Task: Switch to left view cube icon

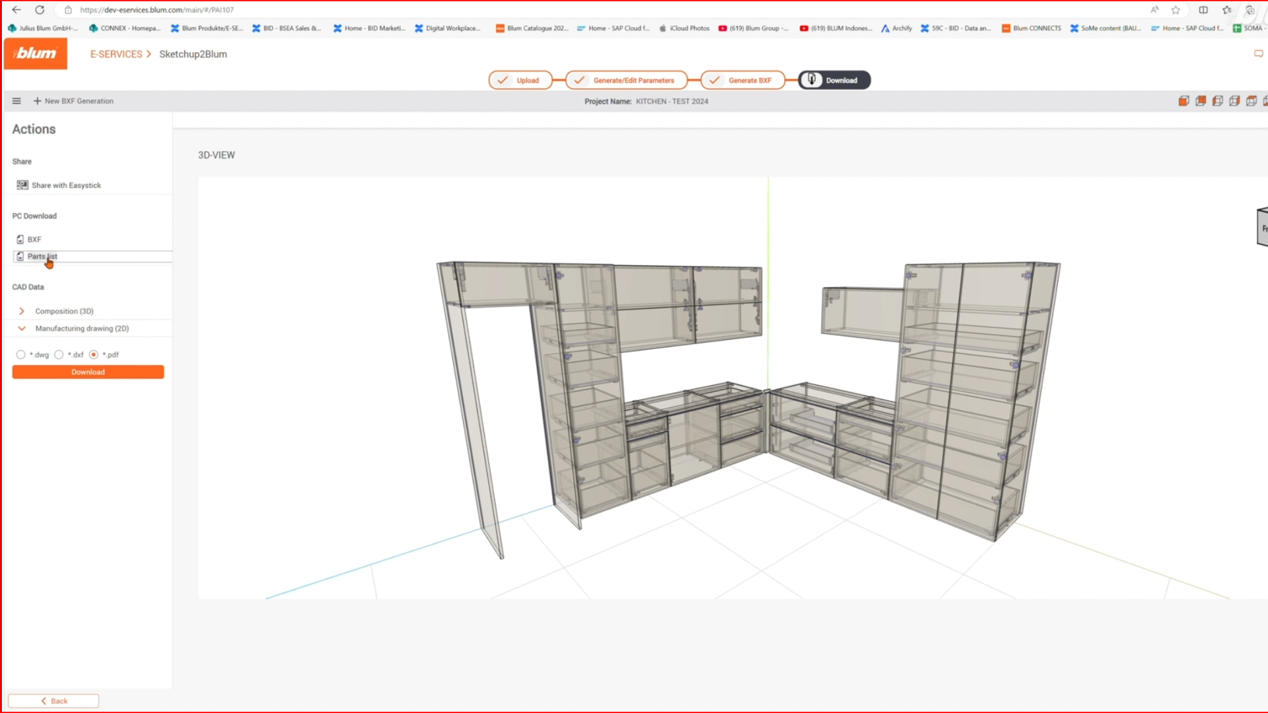Action: [x=1218, y=101]
